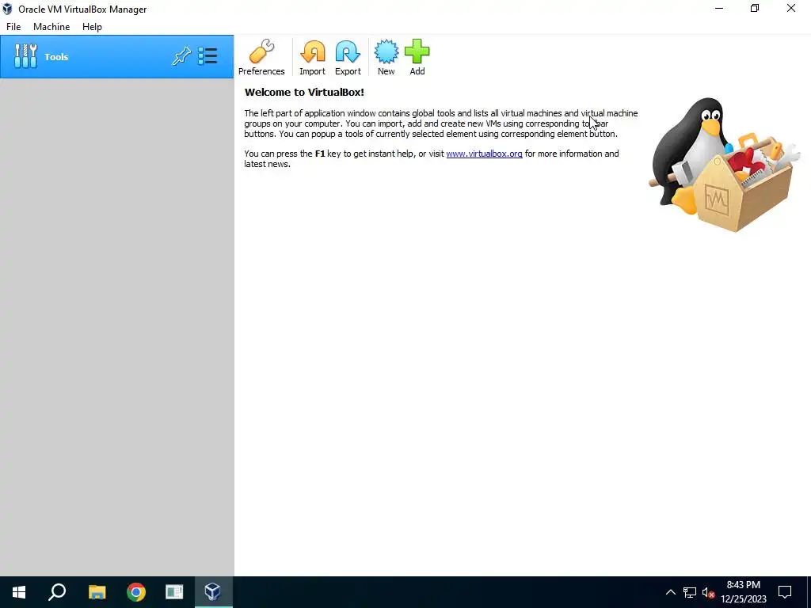The image size is (811, 608).
Task: Launch File Explorer from taskbar
Action: click(97, 592)
